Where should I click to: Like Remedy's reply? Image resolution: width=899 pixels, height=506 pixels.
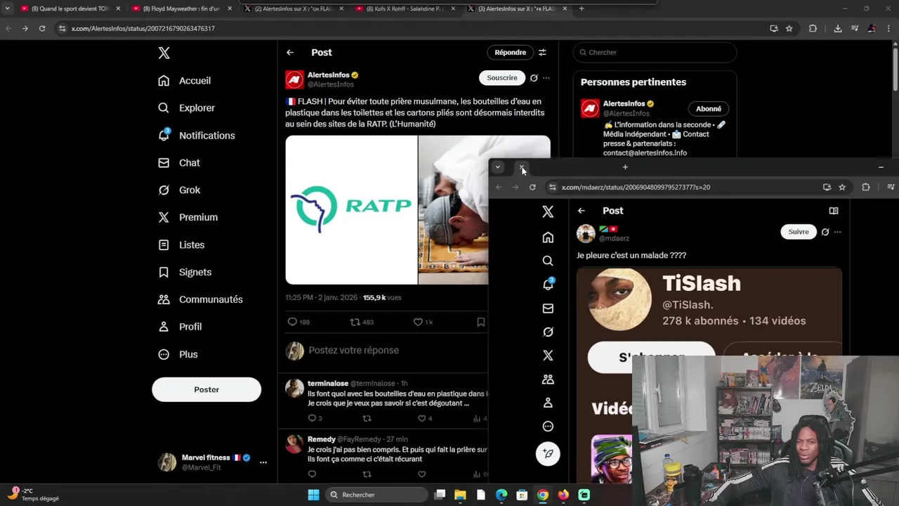pyautogui.click(x=421, y=474)
